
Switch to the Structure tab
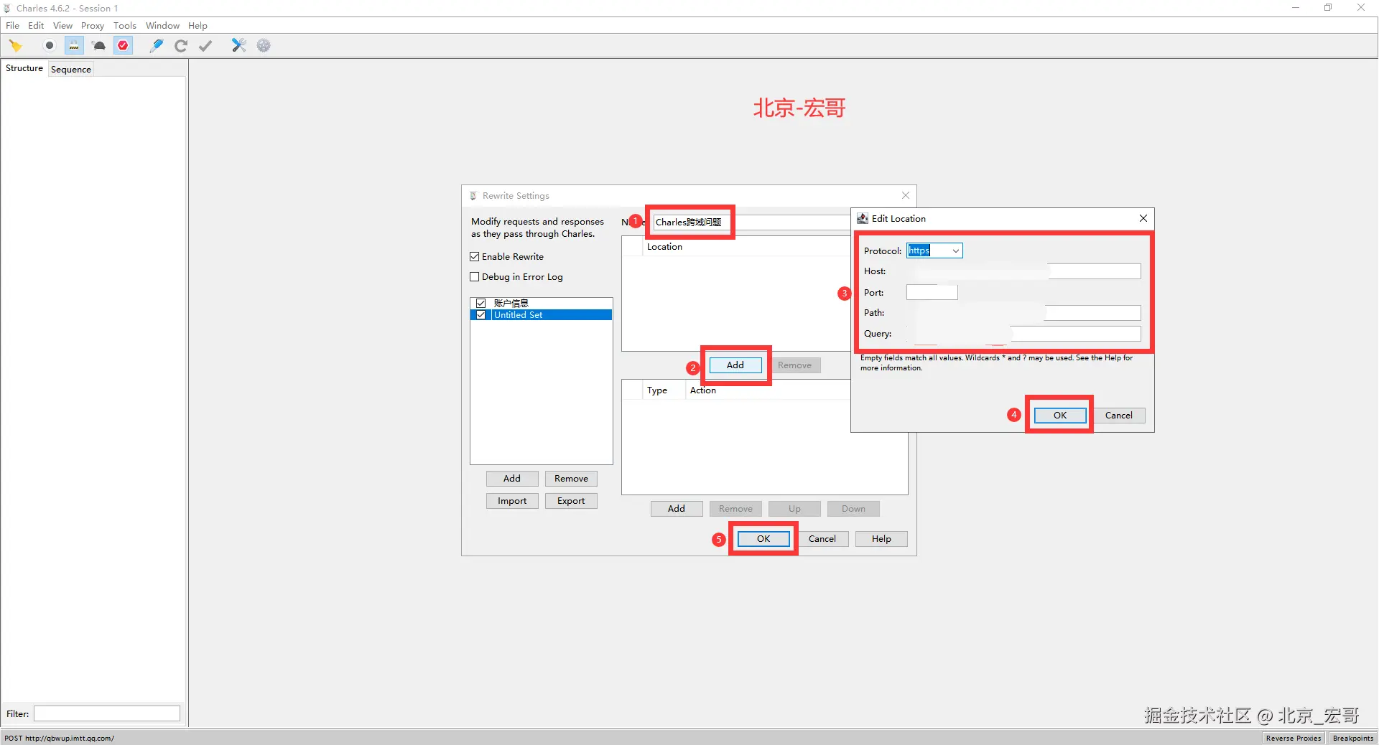(24, 68)
